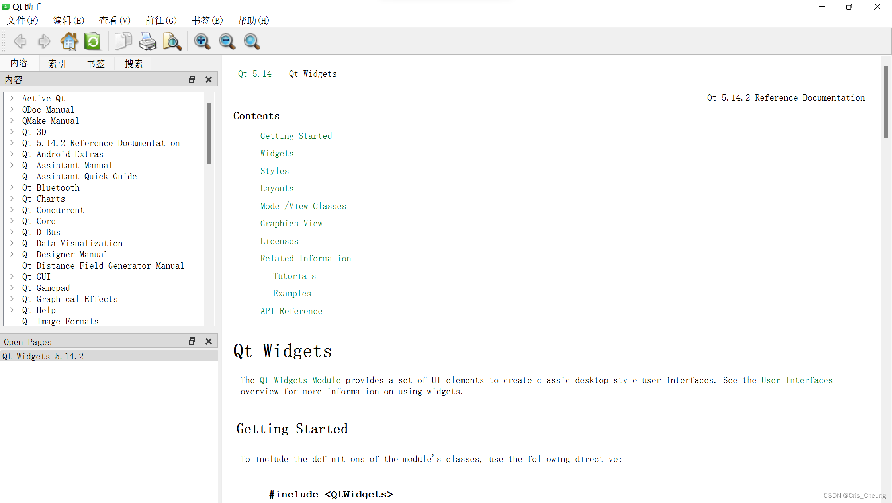Expand the Qt Help node

pyautogui.click(x=12, y=310)
